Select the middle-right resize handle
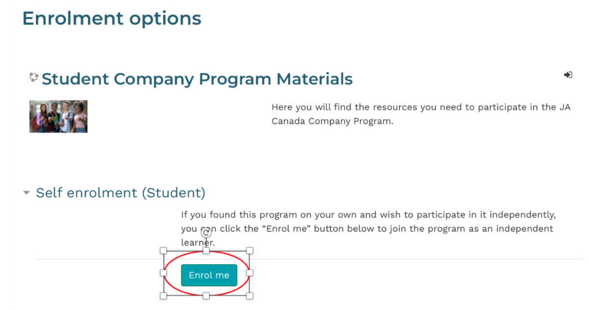The width and height of the screenshot is (589, 310). pyautogui.click(x=249, y=273)
